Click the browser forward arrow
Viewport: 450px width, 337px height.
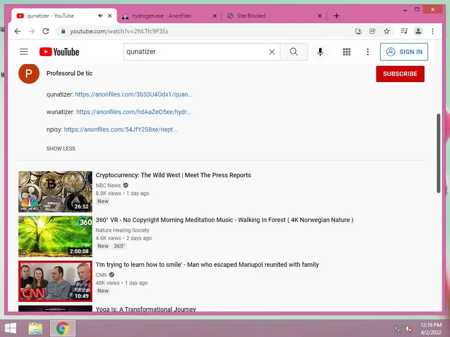[x=32, y=31]
